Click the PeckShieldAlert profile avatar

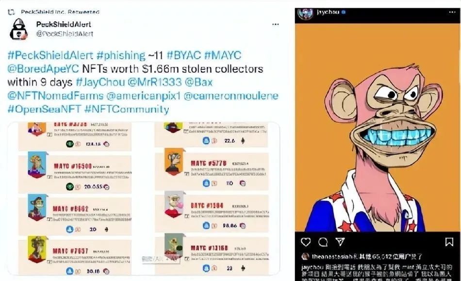(x=18, y=29)
